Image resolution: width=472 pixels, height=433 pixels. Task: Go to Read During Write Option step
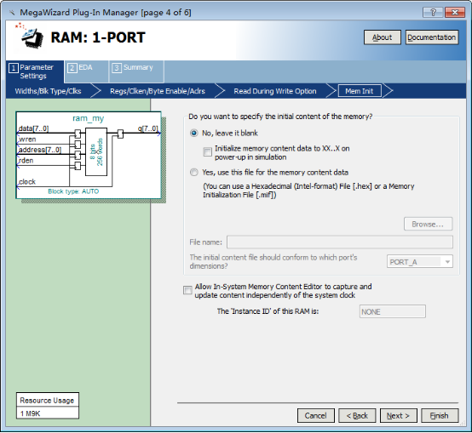point(275,91)
